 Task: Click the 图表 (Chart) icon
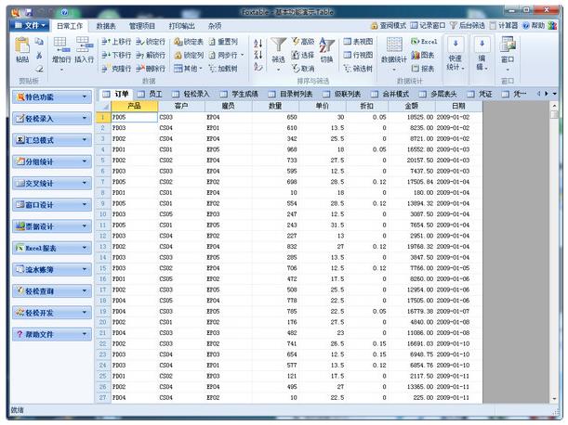click(x=424, y=55)
